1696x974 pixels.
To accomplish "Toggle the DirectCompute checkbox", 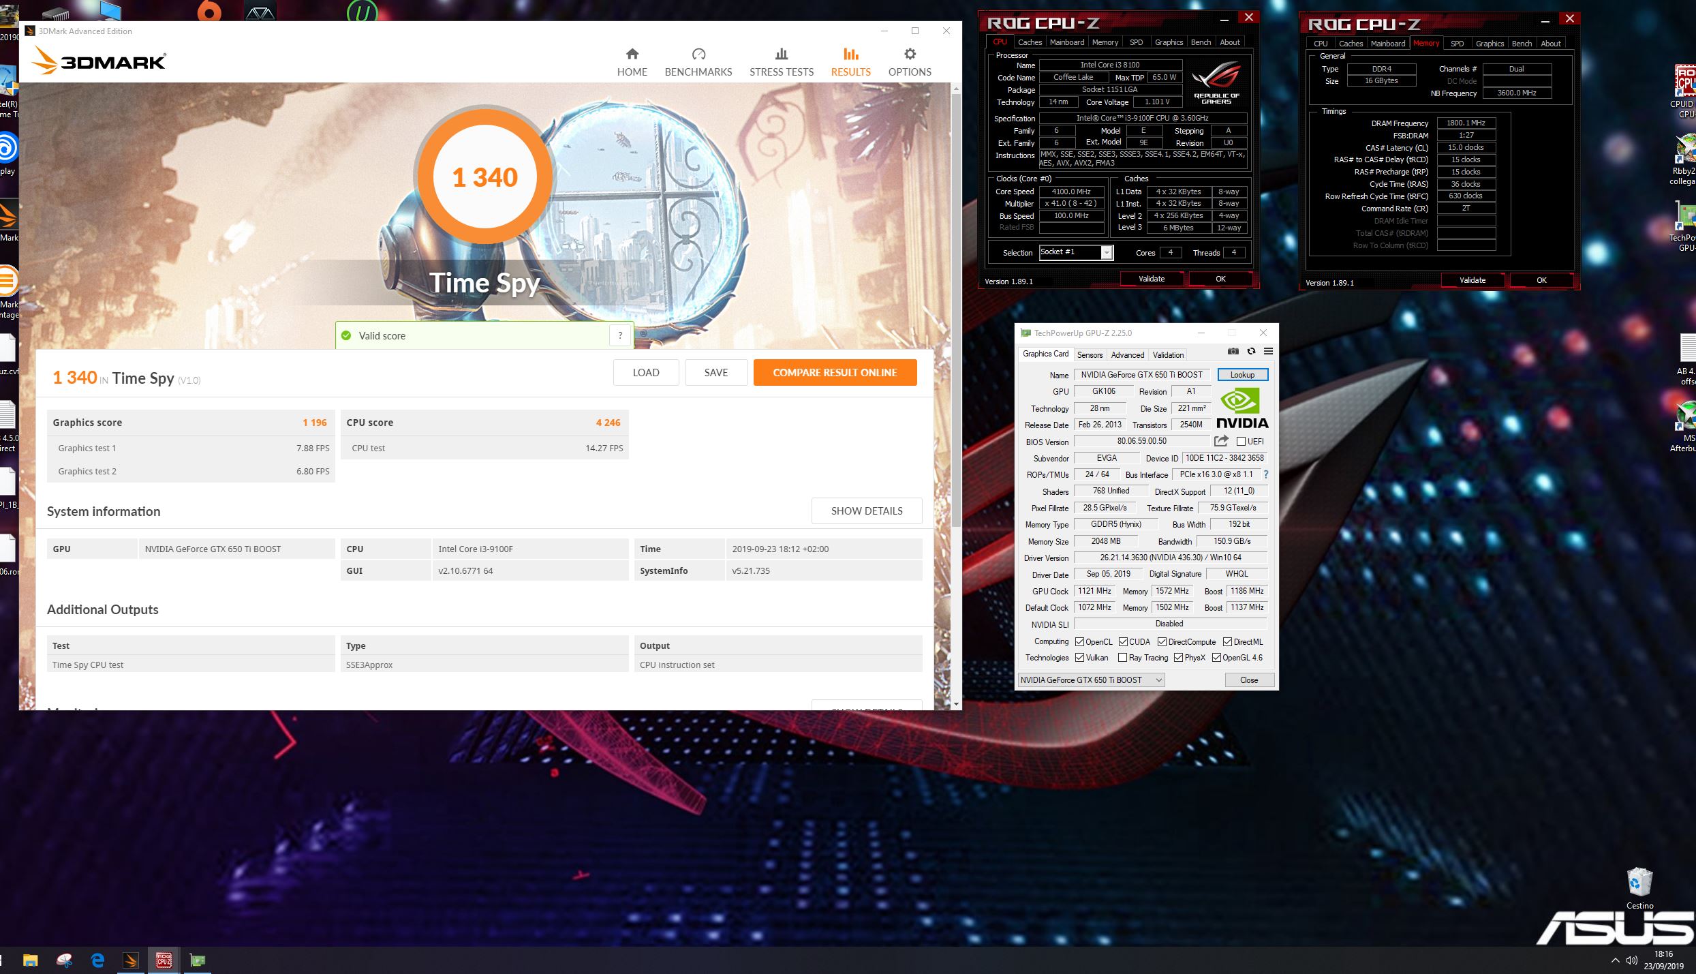I will tap(1162, 642).
